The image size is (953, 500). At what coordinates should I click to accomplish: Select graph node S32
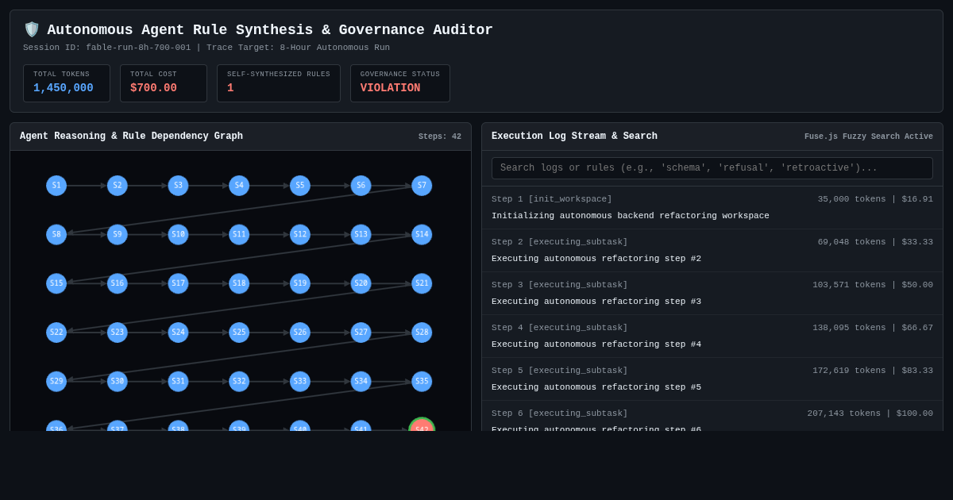239,382
